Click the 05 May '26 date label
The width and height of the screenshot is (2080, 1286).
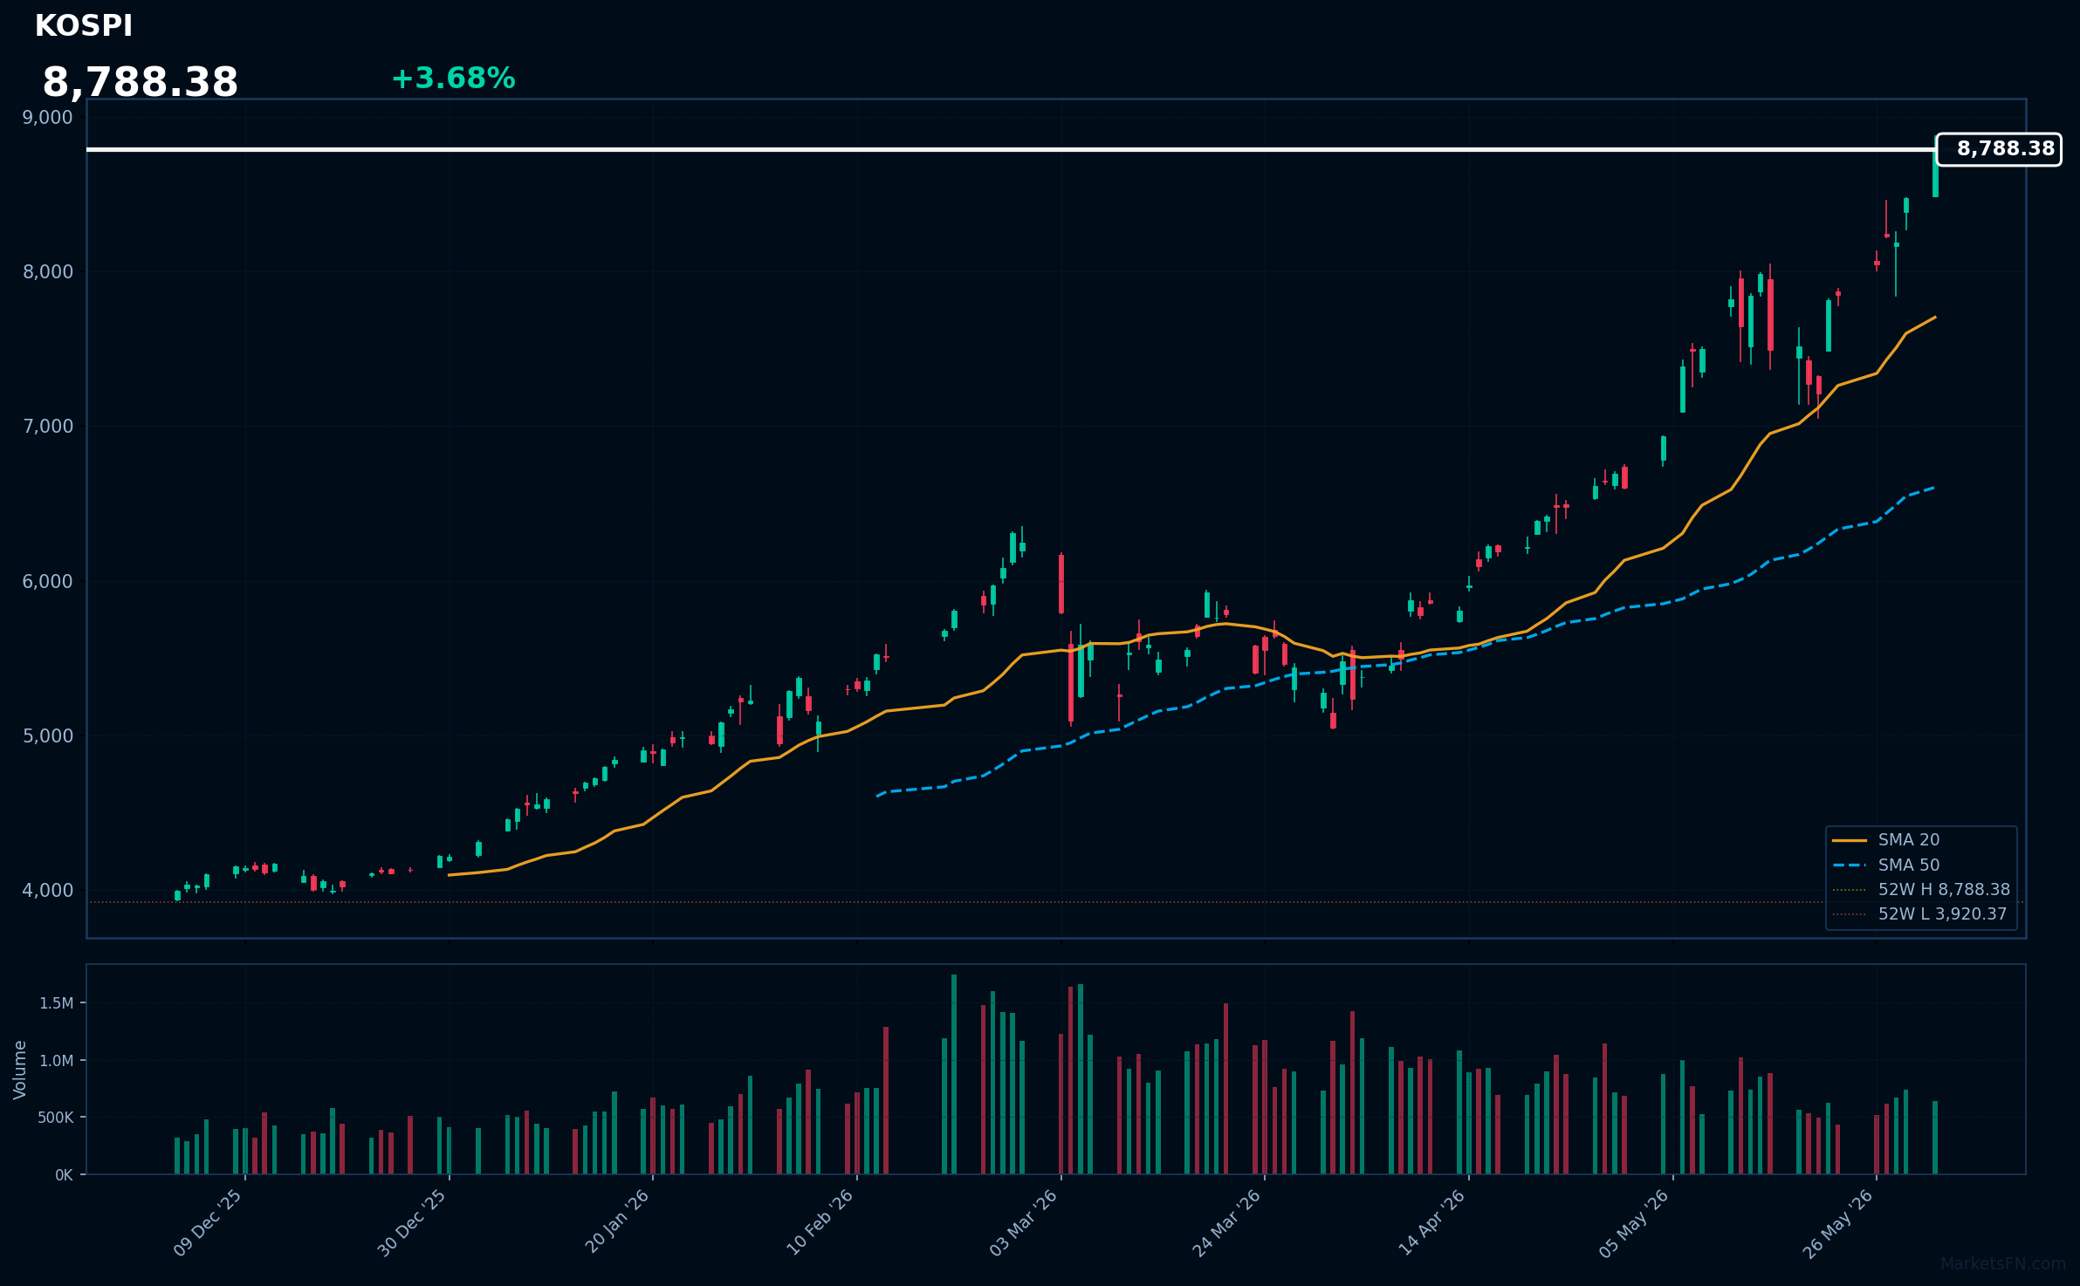click(1634, 1223)
